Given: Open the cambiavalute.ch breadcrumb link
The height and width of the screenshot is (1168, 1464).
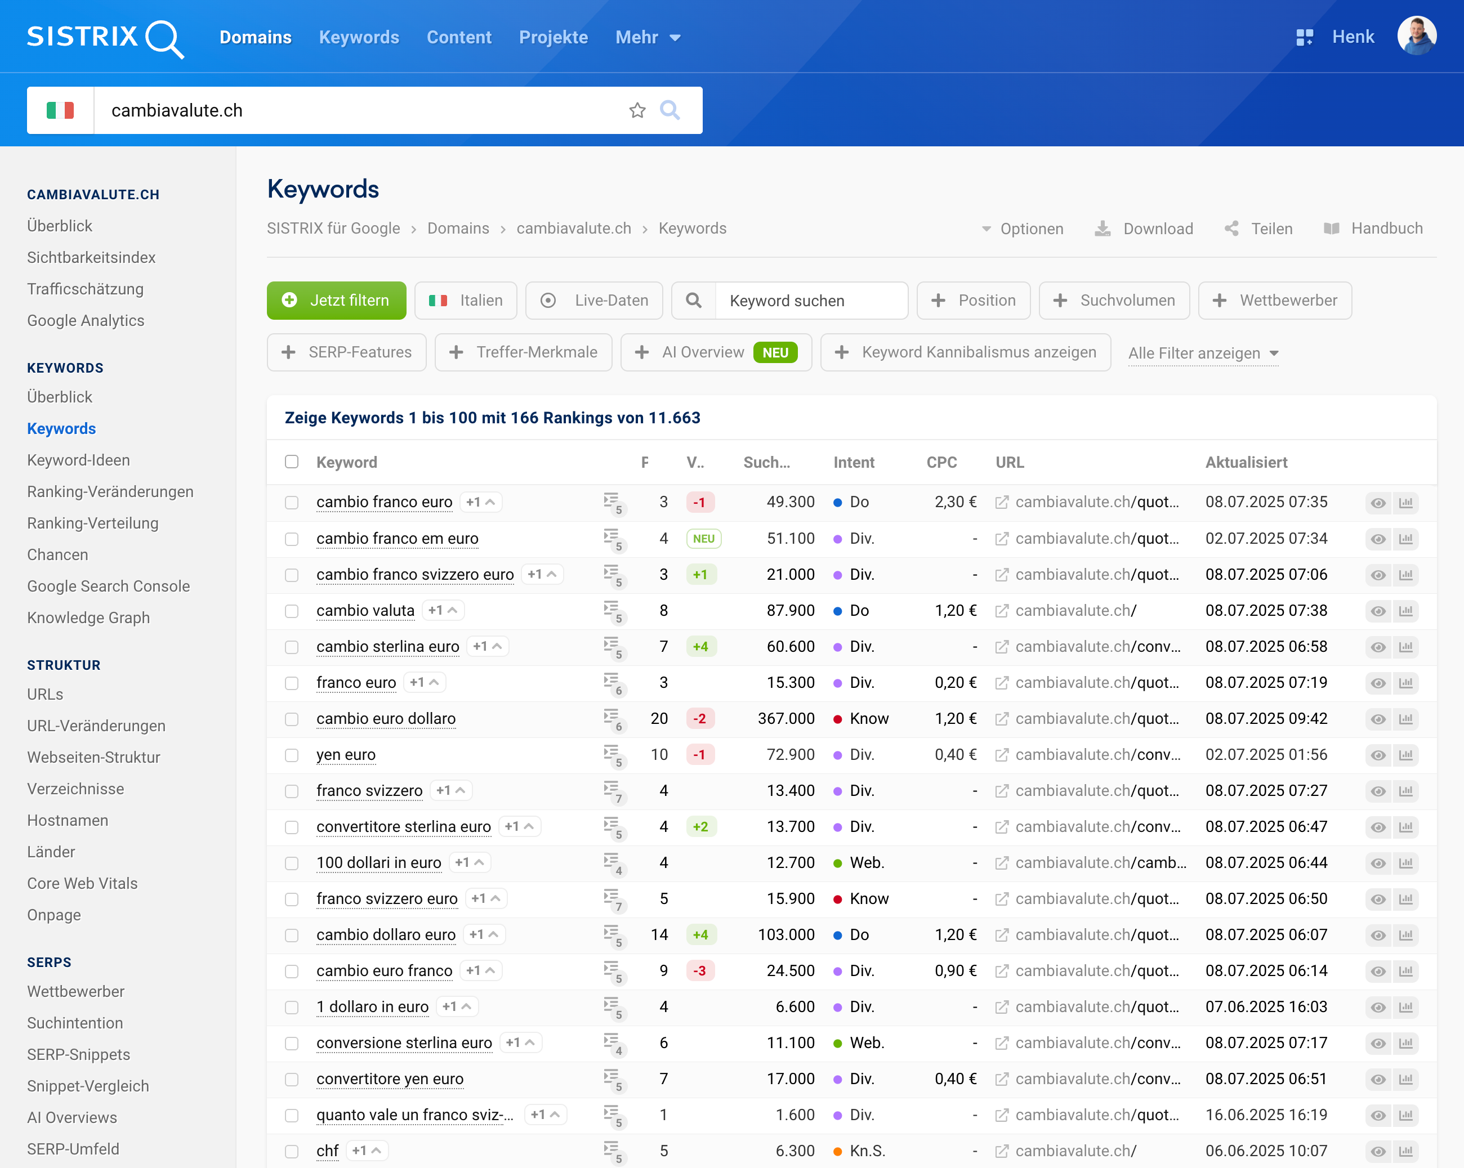Looking at the screenshot, I should pyautogui.click(x=574, y=229).
